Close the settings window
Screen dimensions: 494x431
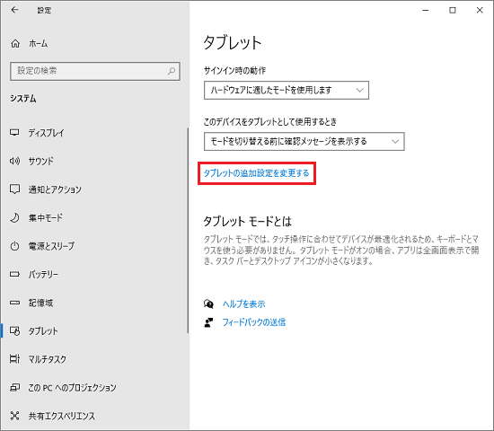tap(480, 11)
